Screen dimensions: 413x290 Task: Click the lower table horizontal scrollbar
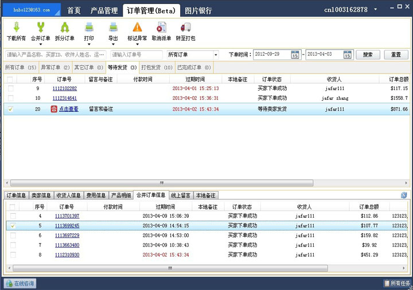(170, 268)
